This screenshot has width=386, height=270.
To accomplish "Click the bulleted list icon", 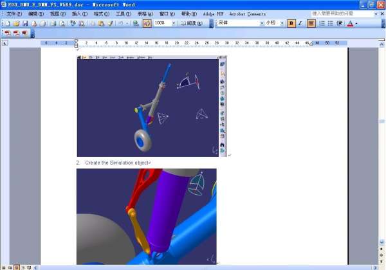I will [x=331, y=23].
